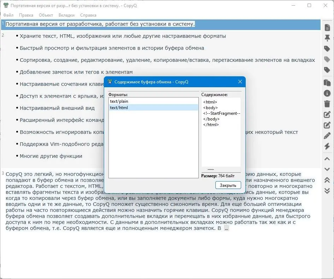Click the CopyQ icon in main title bar

click(x=6, y=6)
